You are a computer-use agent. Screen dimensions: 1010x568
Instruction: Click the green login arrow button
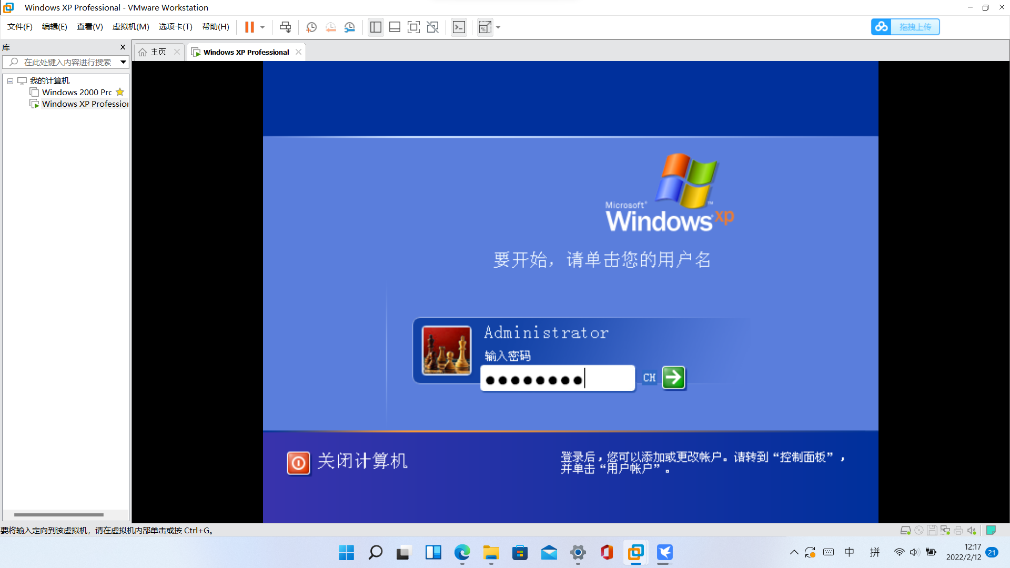pos(673,378)
